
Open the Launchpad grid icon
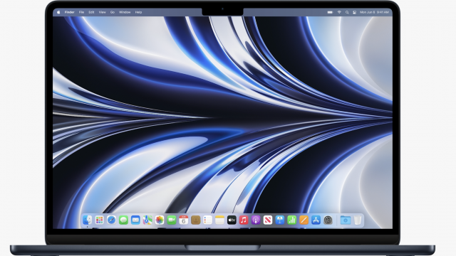pos(99,220)
